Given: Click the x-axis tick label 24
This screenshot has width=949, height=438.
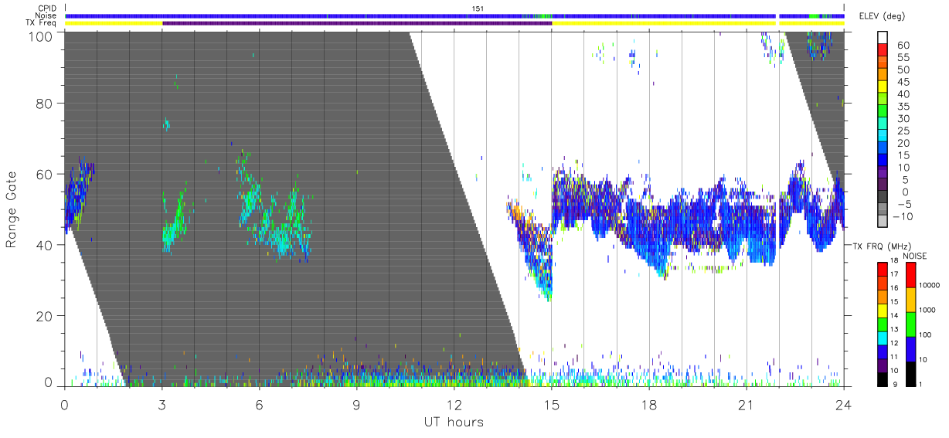Looking at the screenshot, I should click(844, 404).
